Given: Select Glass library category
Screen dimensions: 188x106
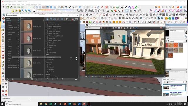Looking at the screenshot, I should point(9,42).
